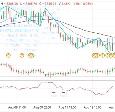Click the Aug 08 11:00 time label
This screenshot has height=112, width=115.
pos(17,107)
